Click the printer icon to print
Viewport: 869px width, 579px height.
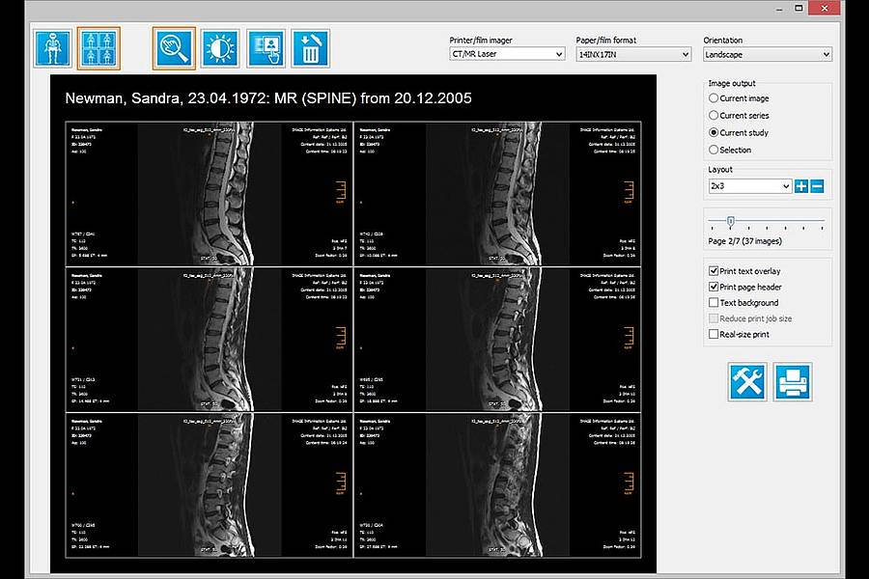coord(793,381)
